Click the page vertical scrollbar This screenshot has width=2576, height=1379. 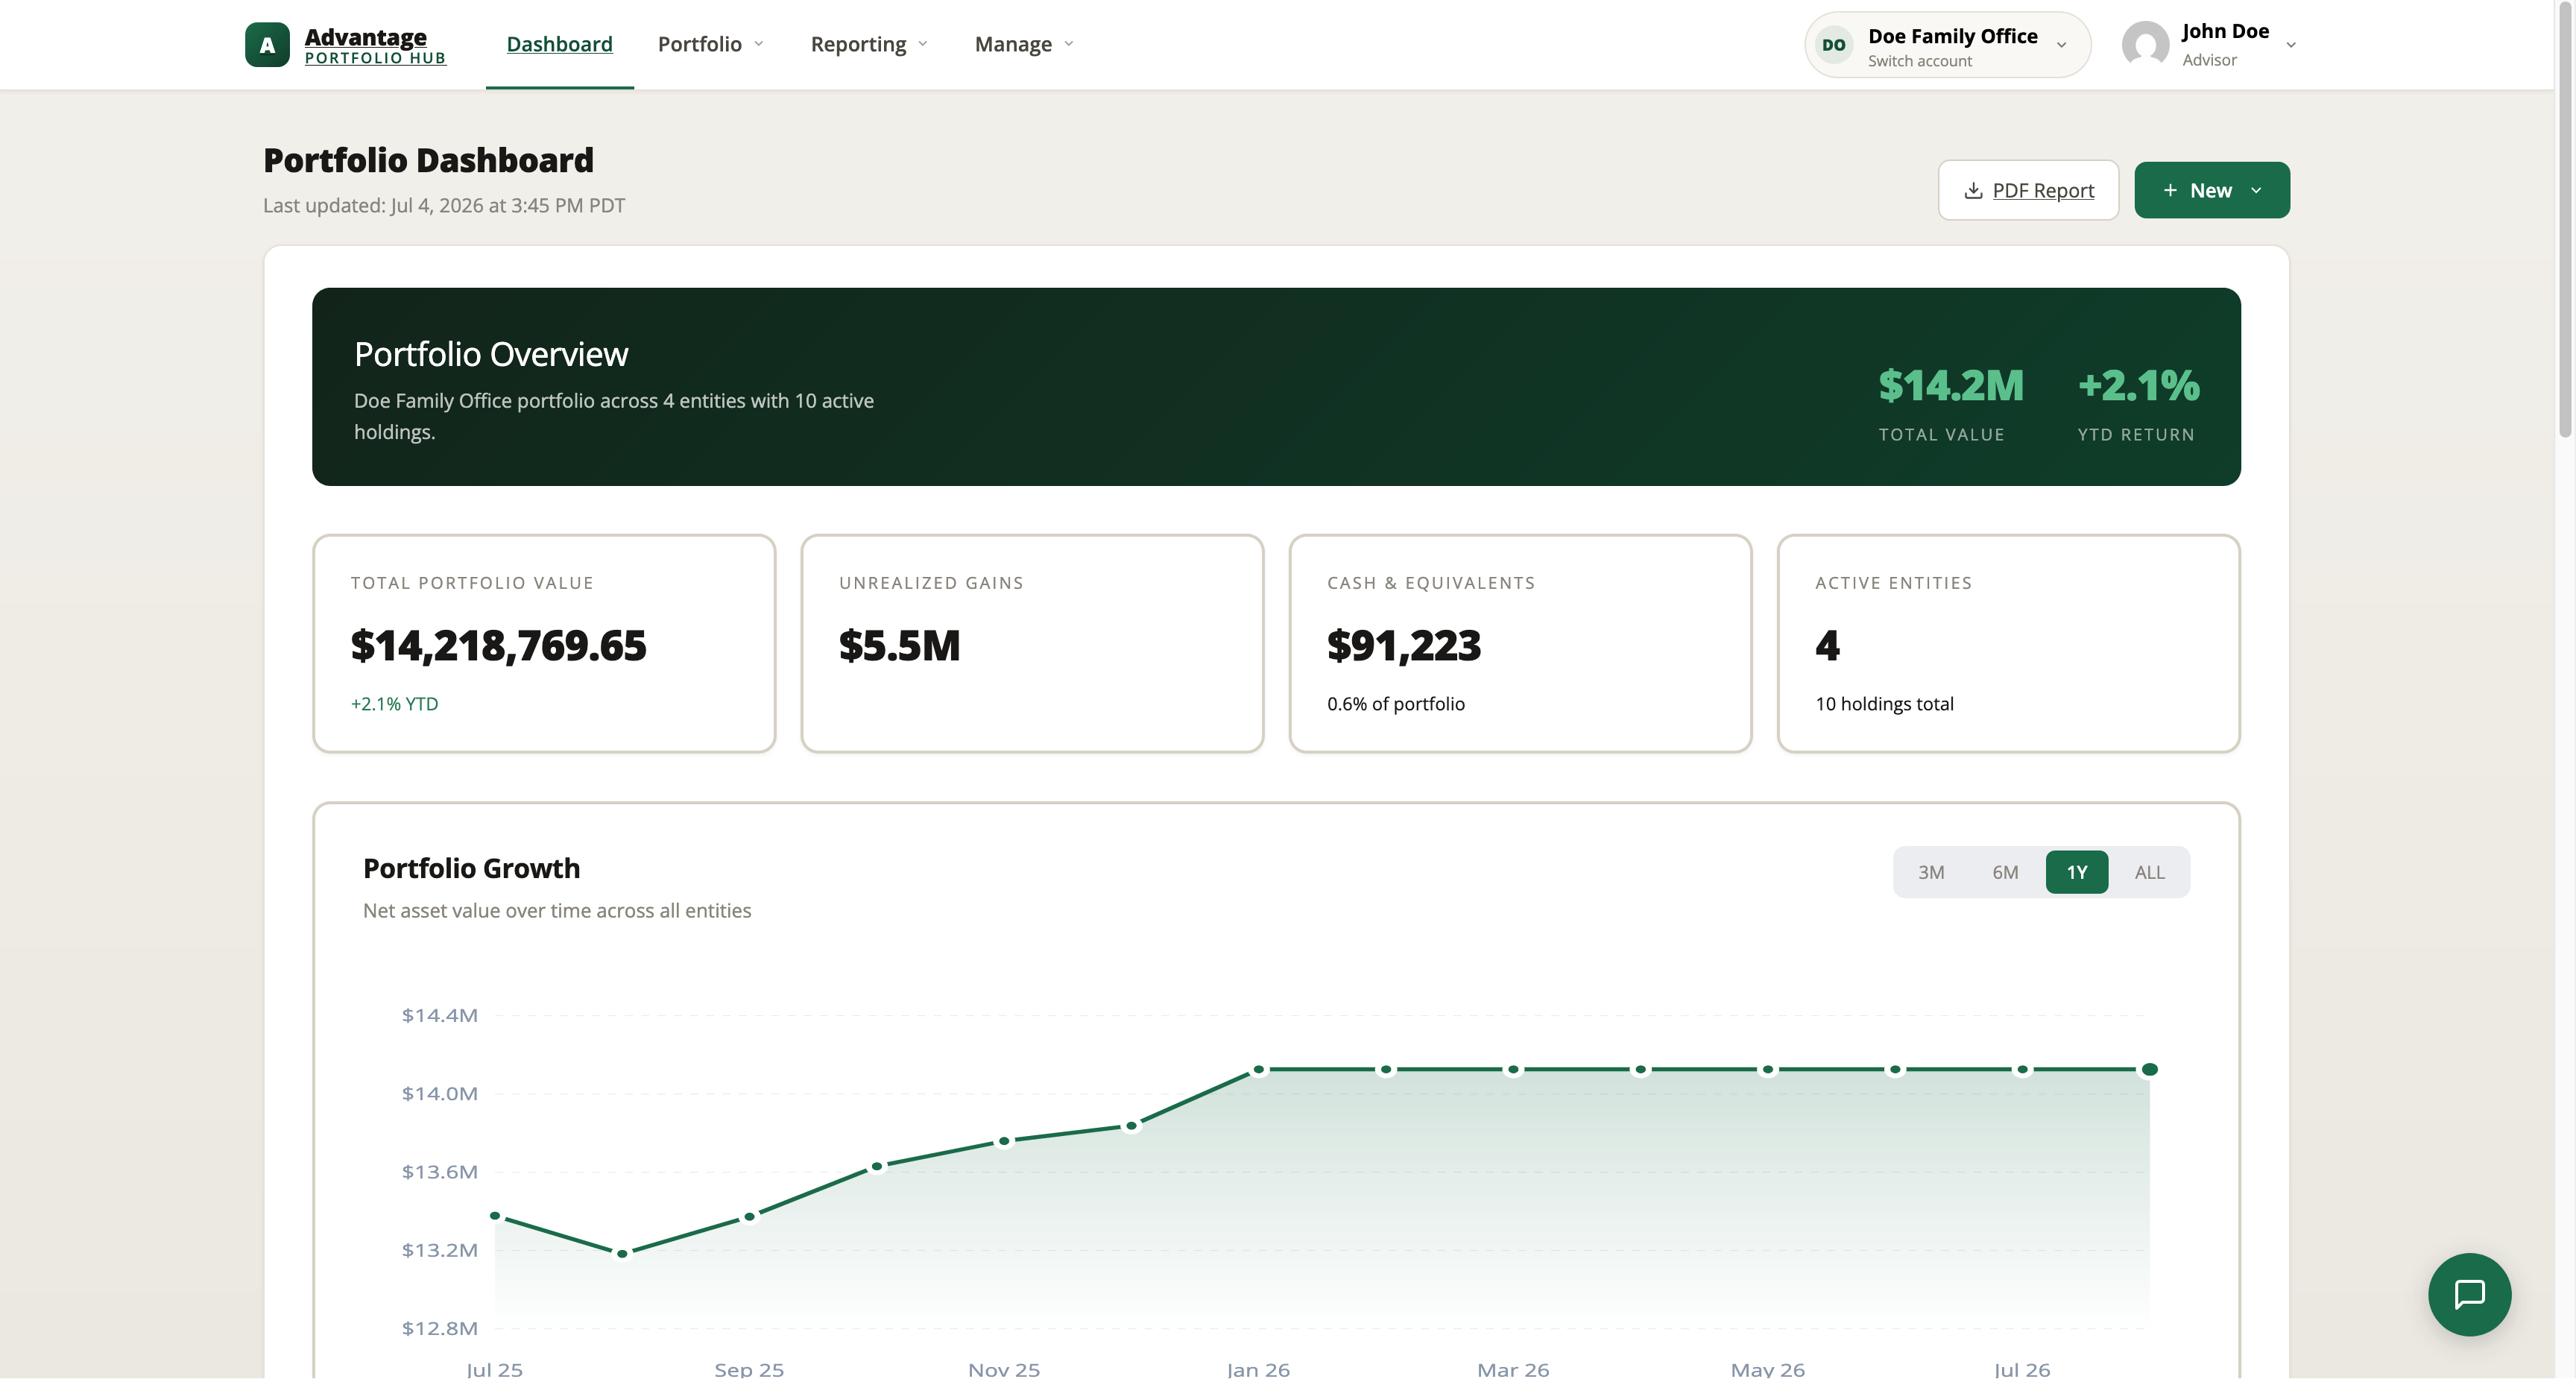click(x=2565, y=220)
